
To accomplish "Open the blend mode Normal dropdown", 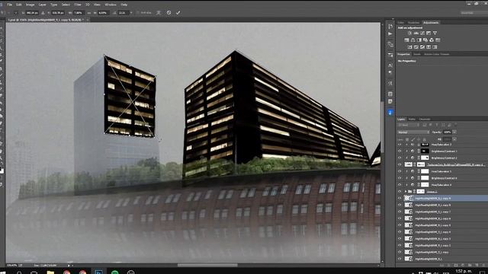I will point(413,132).
